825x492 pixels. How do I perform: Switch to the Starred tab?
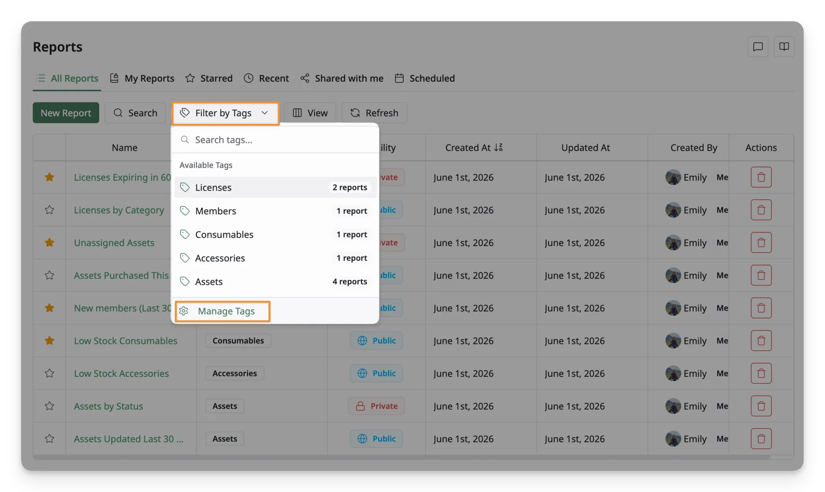(209, 78)
